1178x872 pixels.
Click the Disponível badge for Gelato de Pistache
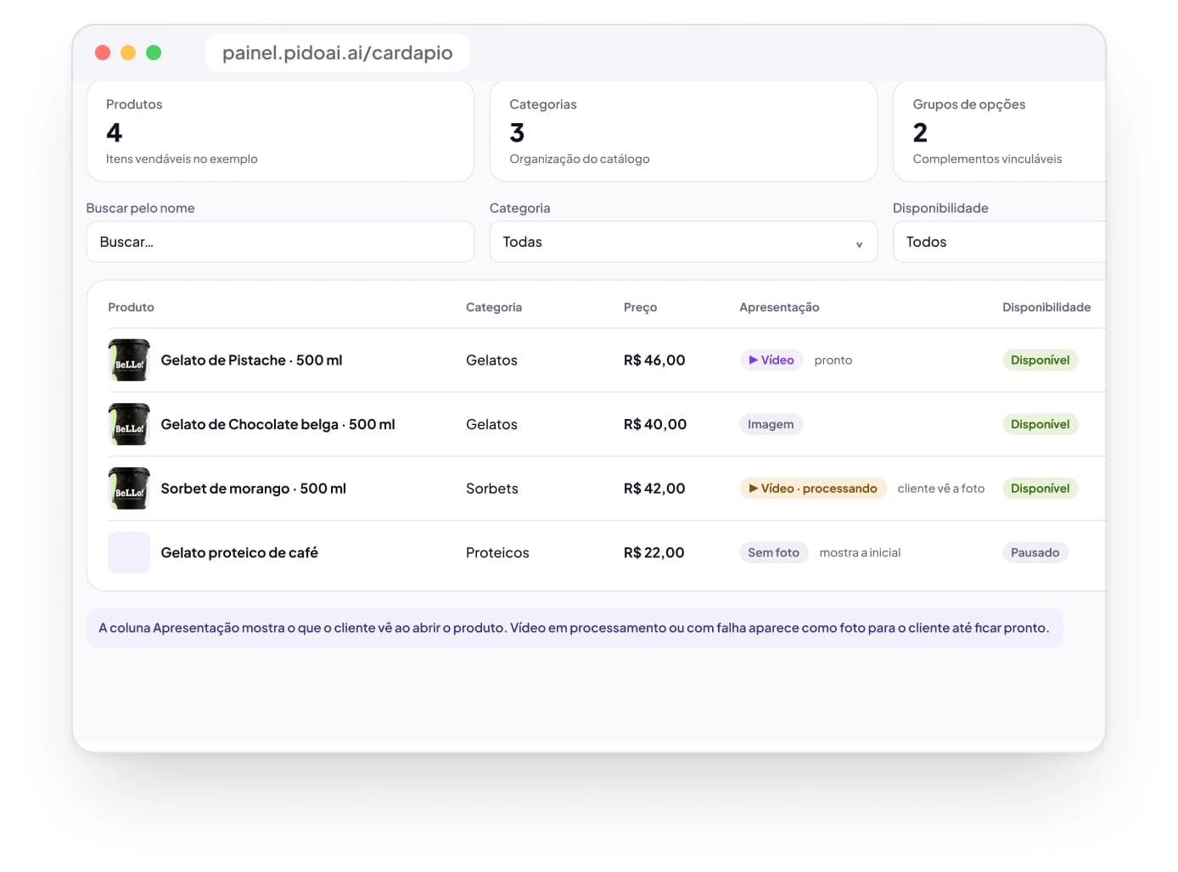1040,360
